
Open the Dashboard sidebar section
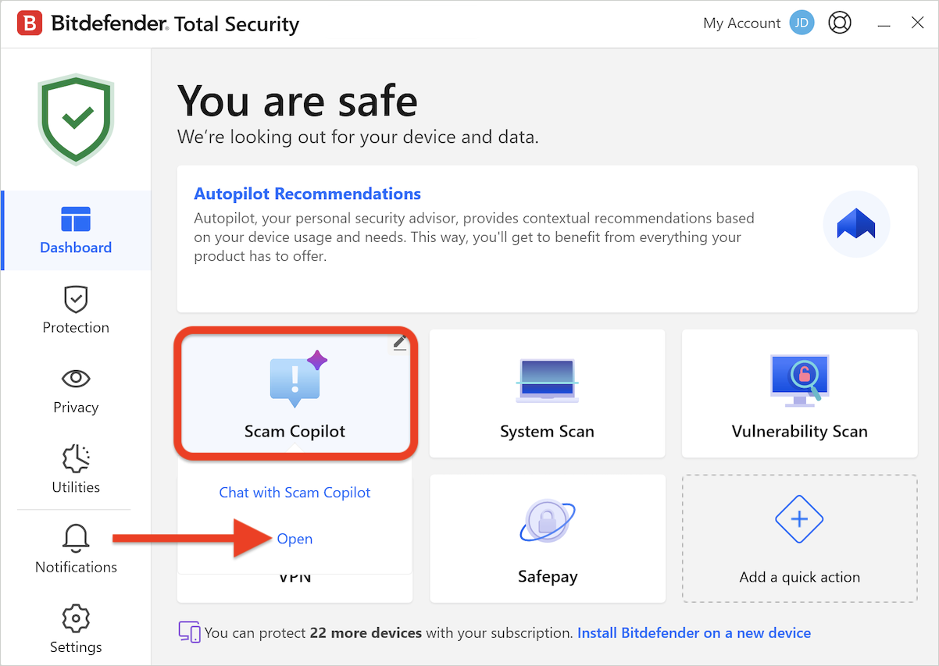76,230
